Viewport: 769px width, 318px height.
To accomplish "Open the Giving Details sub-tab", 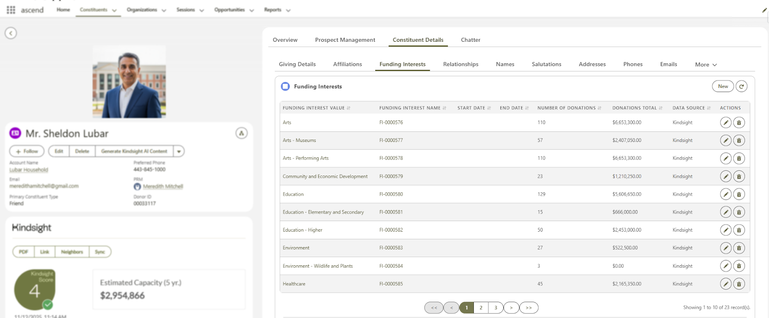I will (297, 64).
